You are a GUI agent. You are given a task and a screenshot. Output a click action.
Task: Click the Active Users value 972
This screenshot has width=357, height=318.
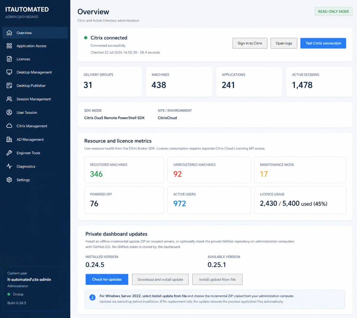click(x=180, y=204)
